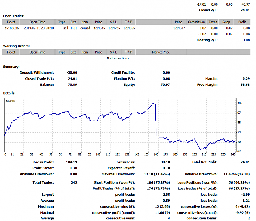Click the largest loss trade value -2.99

point(245,195)
